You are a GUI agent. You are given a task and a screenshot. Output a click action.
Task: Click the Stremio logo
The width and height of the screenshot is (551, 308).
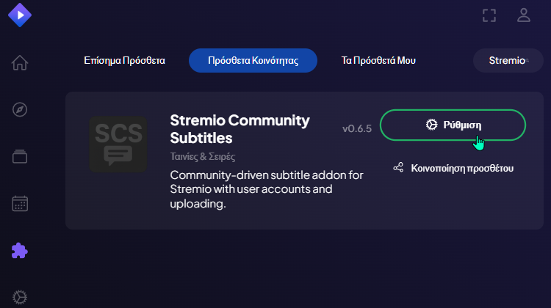[x=21, y=15]
